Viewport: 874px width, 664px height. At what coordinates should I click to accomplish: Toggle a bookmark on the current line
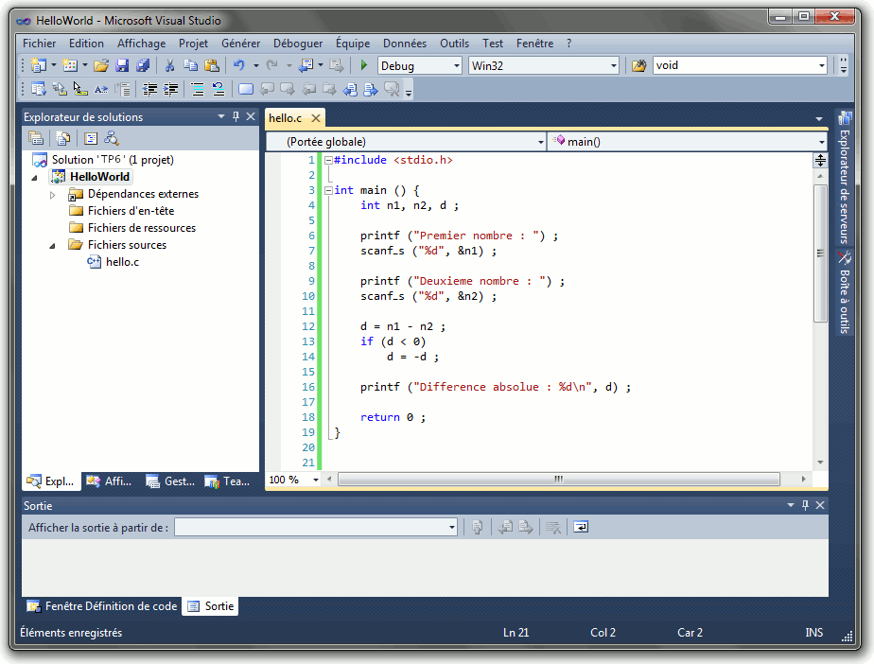click(x=246, y=89)
